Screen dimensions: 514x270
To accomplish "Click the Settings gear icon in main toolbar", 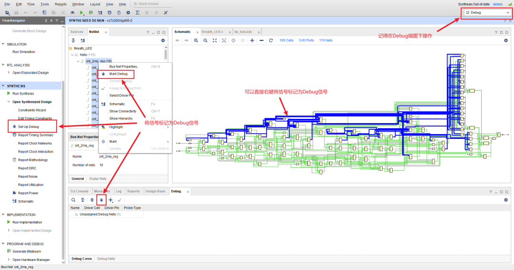I will click(x=128, y=13).
